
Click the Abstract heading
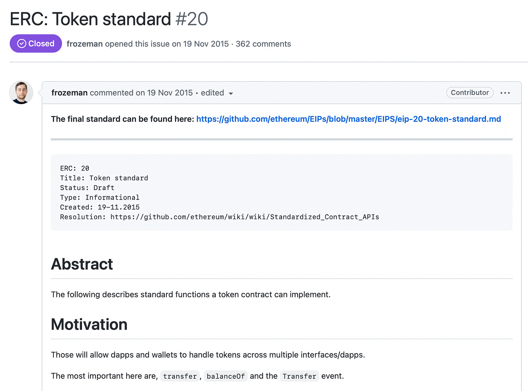(x=82, y=264)
